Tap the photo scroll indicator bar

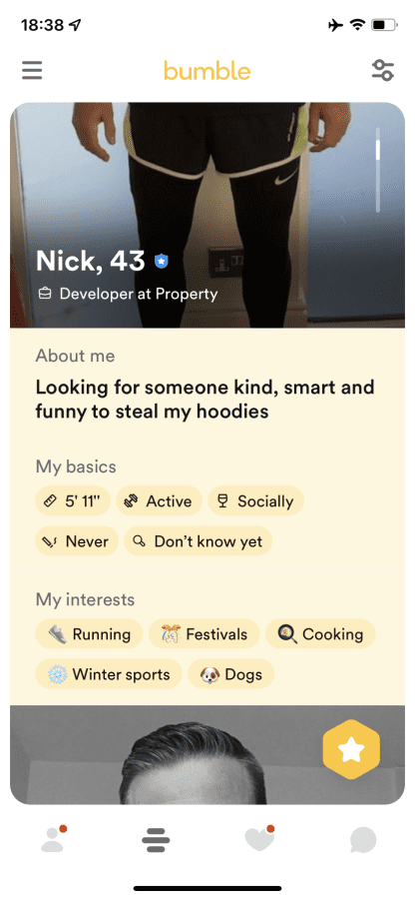378,170
